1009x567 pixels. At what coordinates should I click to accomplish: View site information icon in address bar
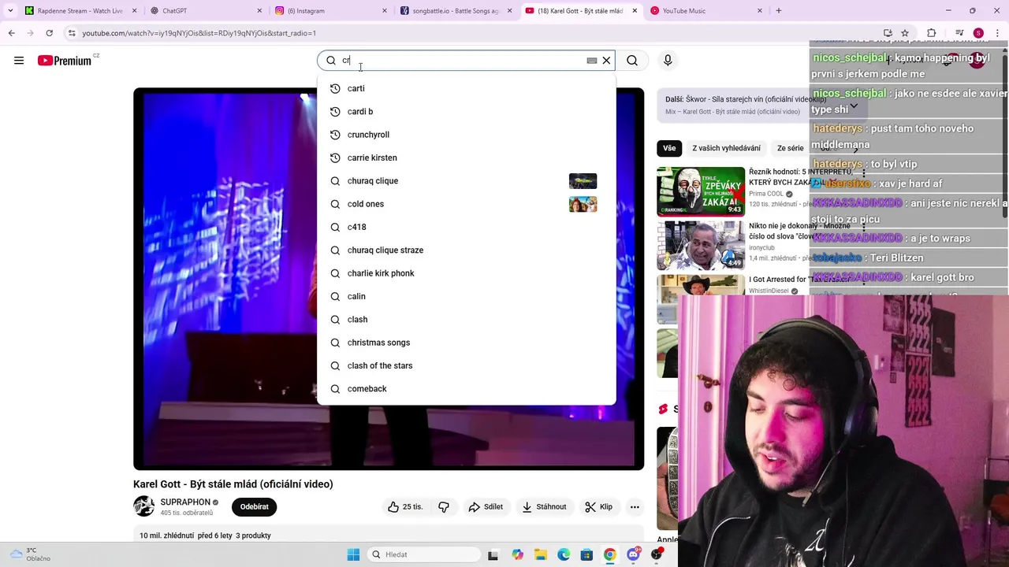click(72, 33)
